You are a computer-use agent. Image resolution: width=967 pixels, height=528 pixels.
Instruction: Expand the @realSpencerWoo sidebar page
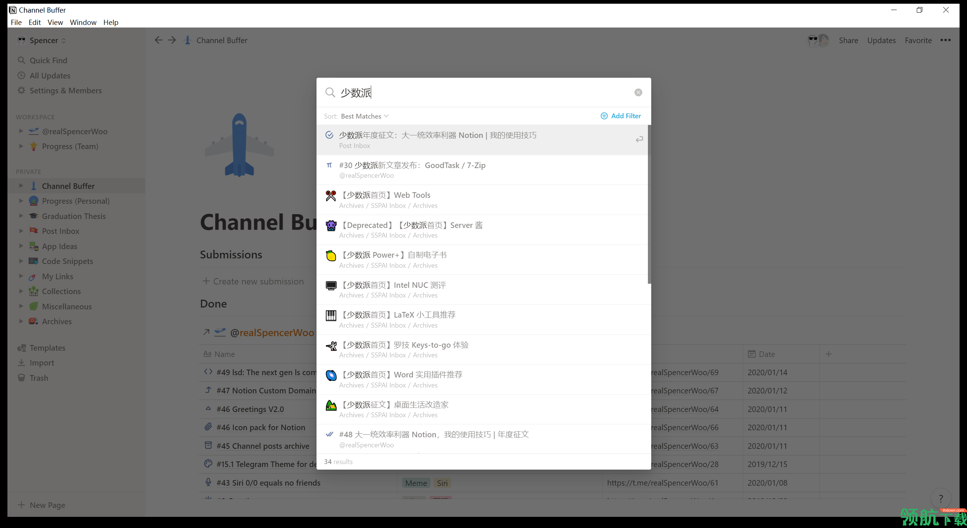(x=21, y=131)
